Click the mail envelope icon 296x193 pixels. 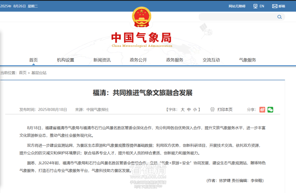pos(275,6)
